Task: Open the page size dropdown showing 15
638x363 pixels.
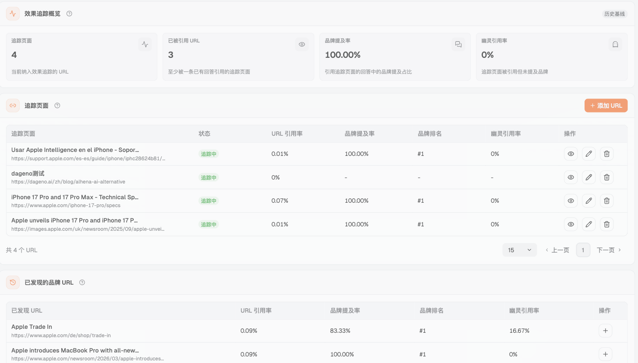Action: [x=520, y=250]
